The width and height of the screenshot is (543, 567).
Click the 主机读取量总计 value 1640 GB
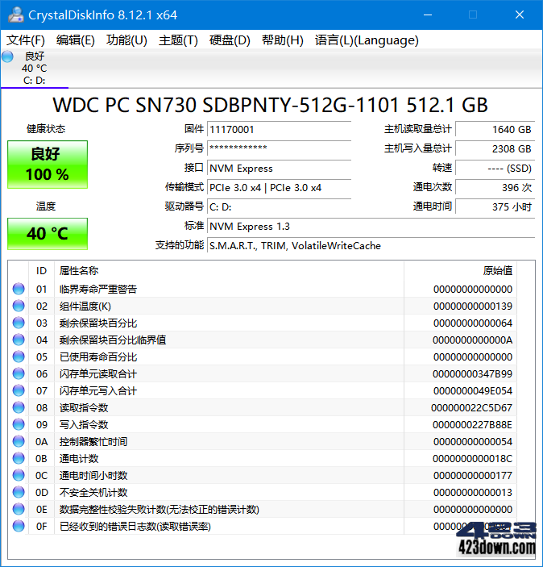[495, 130]
